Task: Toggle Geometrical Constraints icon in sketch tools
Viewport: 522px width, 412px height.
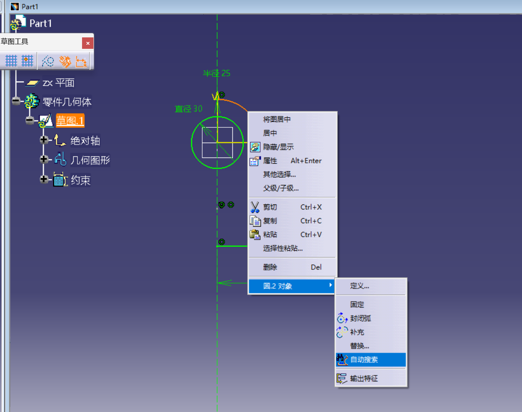Action: pyautogui.click(x=65, y=61)
